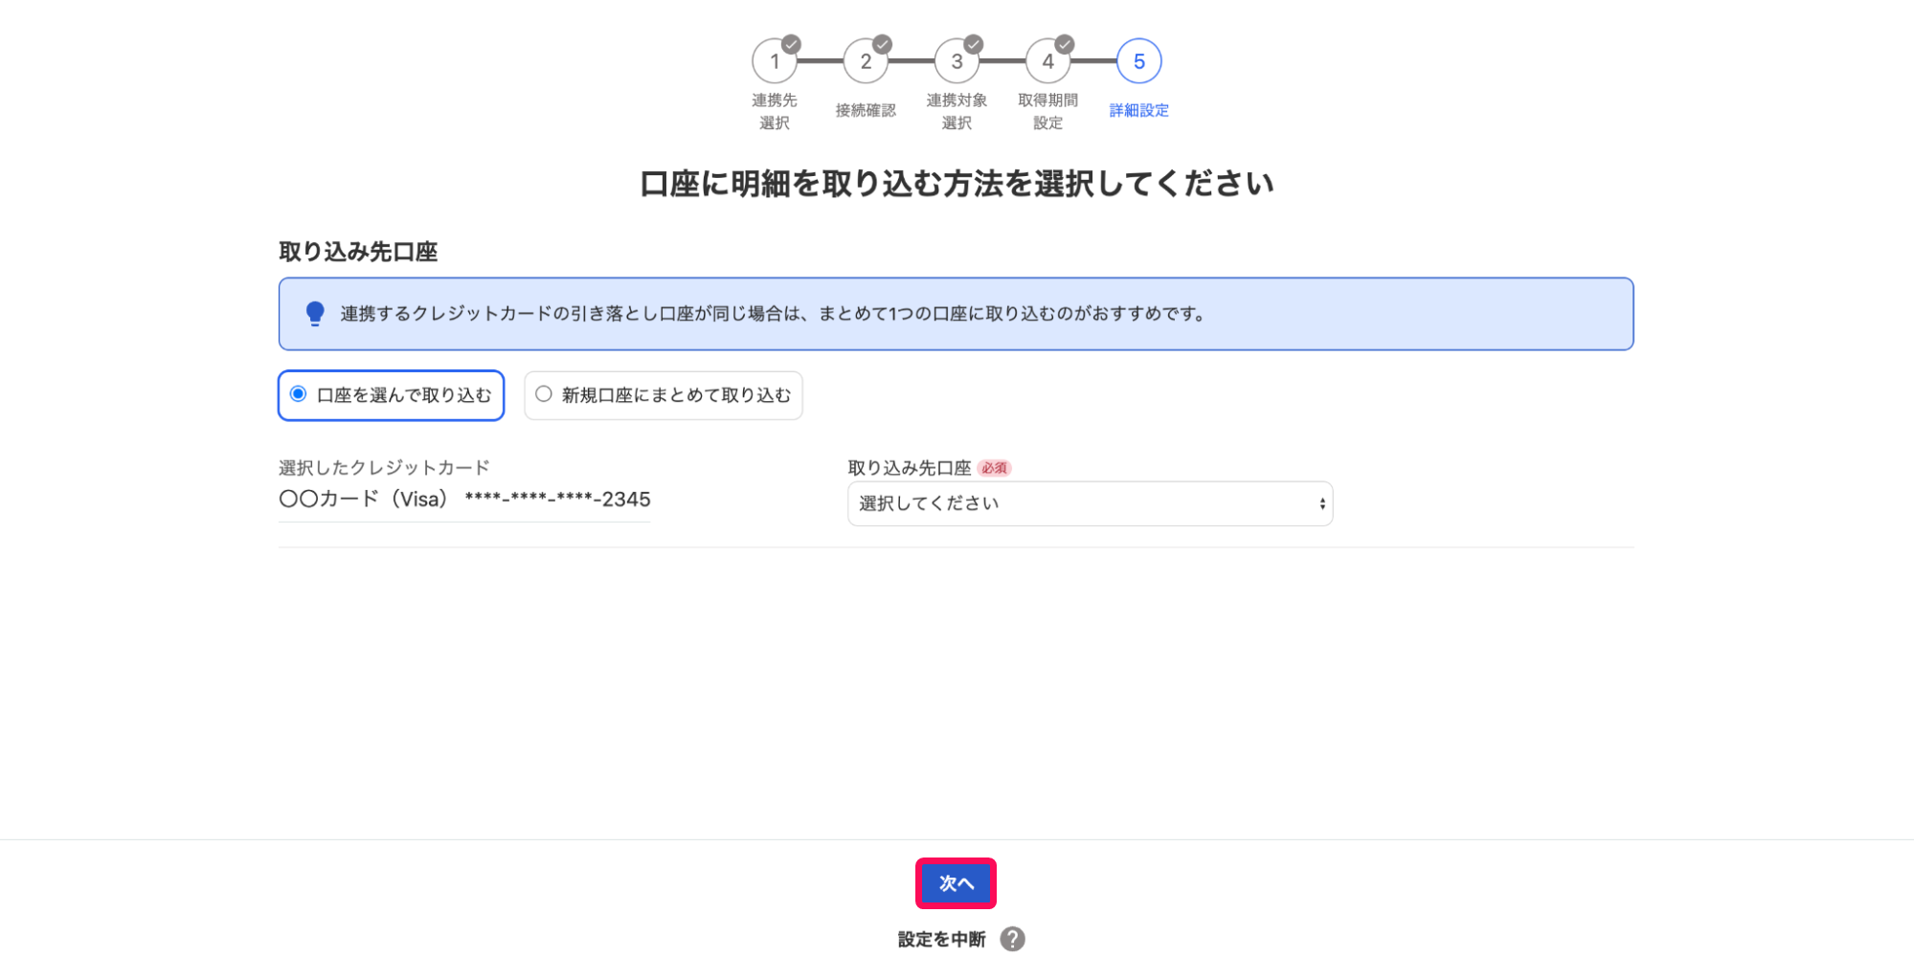The height and width of the screenshot is (980, 1914).
Task: Go to step 1 連携先選択
Action: point(775,61)
